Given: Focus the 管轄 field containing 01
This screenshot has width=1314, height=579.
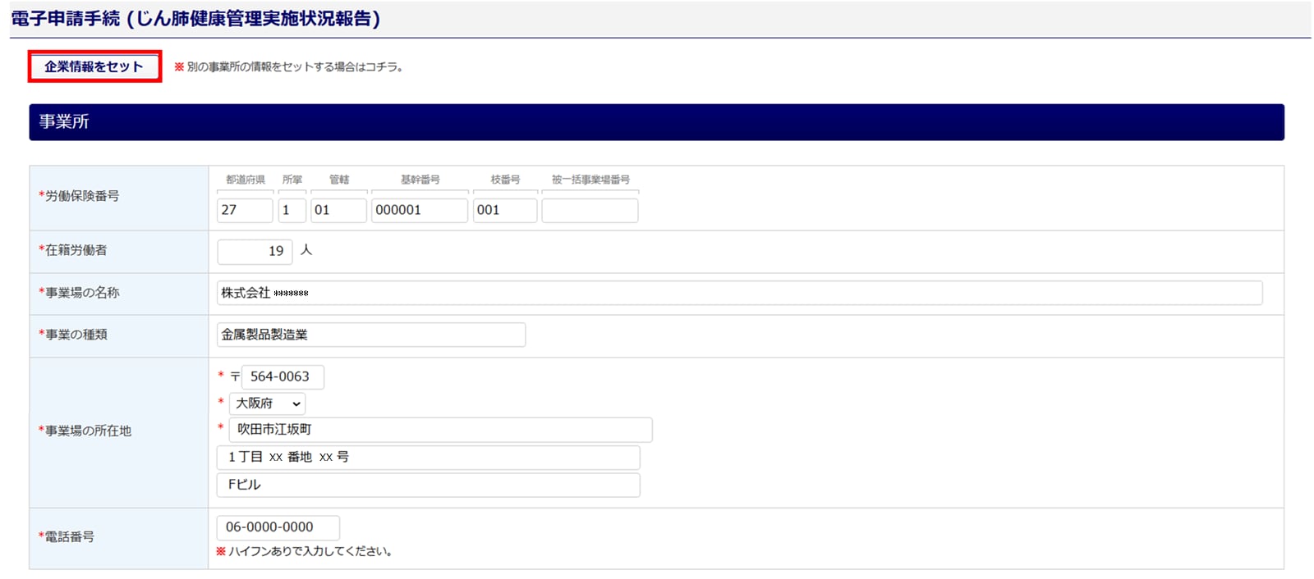Looking at the screenshot, I should pos(338,210).
